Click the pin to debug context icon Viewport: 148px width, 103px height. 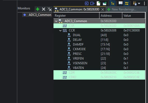[x=104, y=3]
